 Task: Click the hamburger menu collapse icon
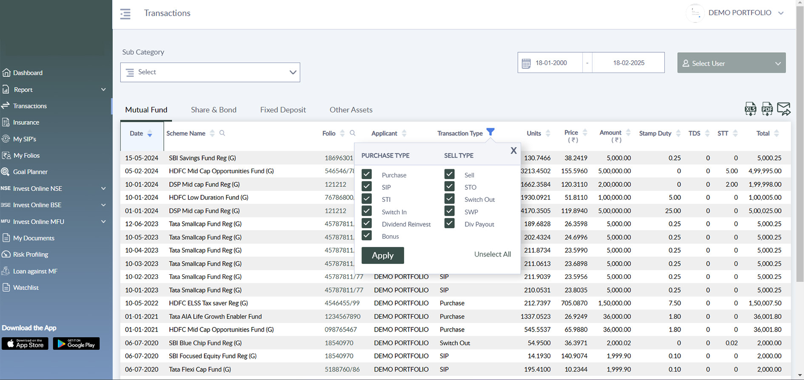click(x=125, y=14)
